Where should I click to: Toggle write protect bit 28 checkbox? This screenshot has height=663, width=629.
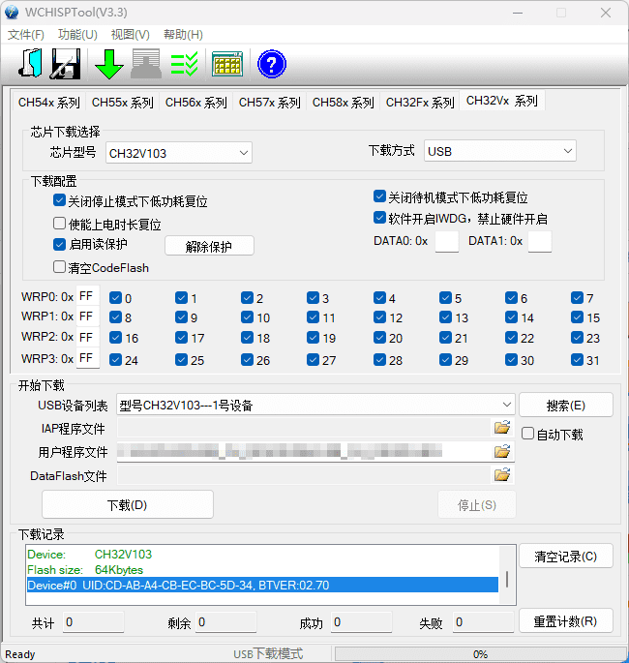click(379, 359)
